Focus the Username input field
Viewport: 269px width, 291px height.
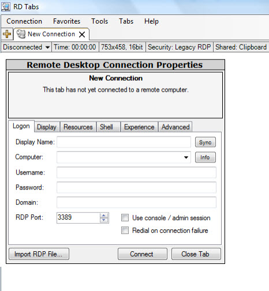[x=136, y=172]
